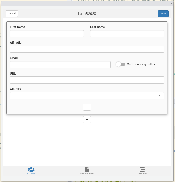Click the Country dropdown arrow
The width and height of the screenshot is (175, 182).
[x=159, y=95]
